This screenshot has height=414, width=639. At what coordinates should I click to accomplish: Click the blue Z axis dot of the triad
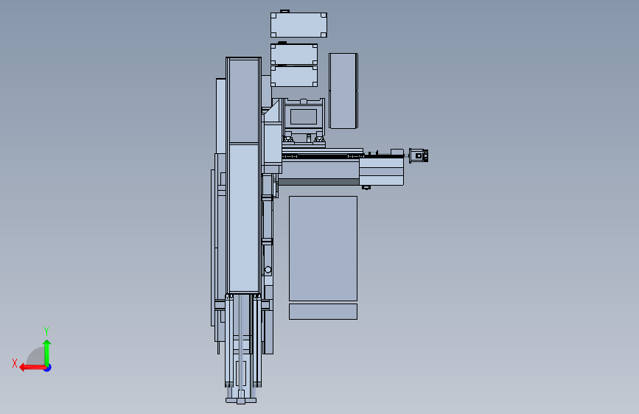pos(48,368)
